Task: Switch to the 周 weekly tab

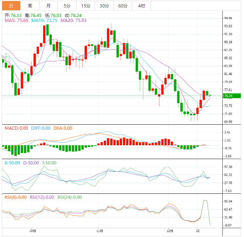Action: pos(30,6)
